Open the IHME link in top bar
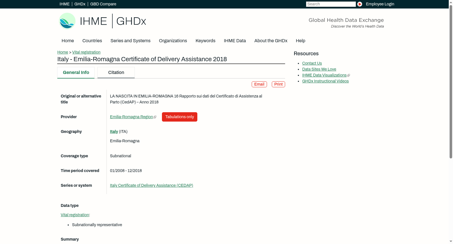This screenshot has height=244, width=453. click(x=65, y=4)
